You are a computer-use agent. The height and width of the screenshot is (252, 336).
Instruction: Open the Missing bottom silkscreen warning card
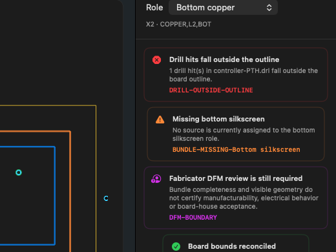pyautogui.click(x=236, y=134)
